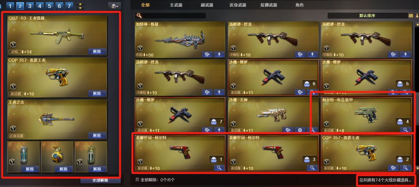Click the search magnifier icon in the search bar
This screenshot has height=187, width=419.
point(139,15)
